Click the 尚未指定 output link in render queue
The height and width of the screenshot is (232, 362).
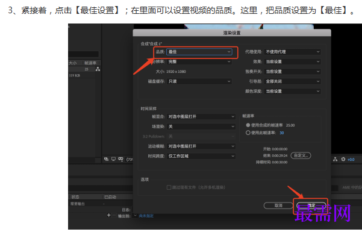coord(146,216)
